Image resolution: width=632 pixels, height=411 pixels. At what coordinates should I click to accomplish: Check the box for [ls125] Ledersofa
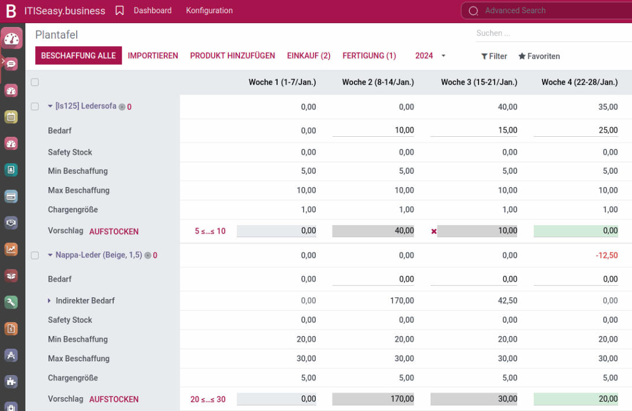(x=35, y=107)
